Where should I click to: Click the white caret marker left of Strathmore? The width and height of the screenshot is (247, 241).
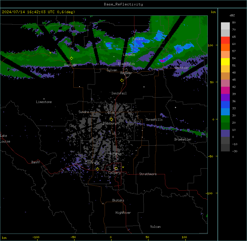click(126, 173)
